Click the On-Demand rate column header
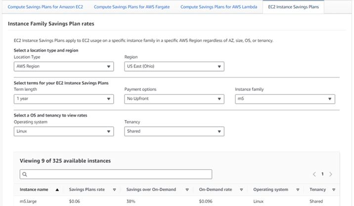 216,190
